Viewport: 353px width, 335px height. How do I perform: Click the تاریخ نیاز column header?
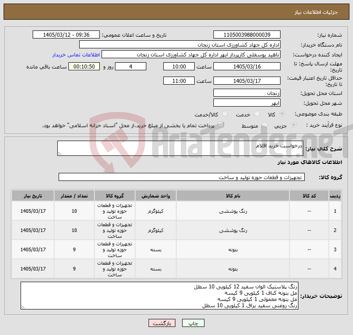33,196
